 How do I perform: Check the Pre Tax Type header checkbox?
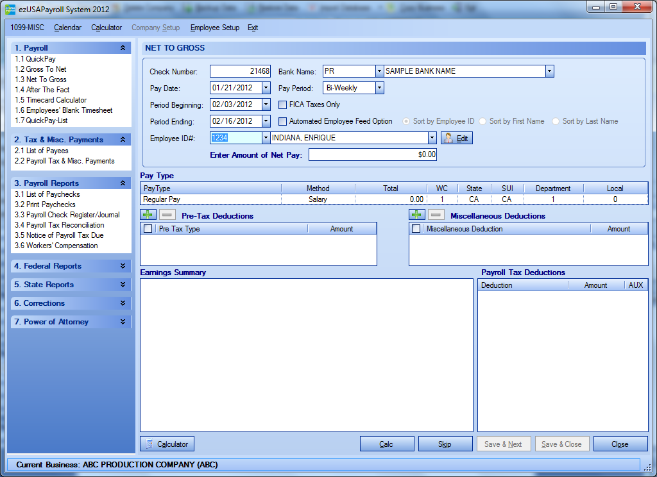tap(148, 229)
